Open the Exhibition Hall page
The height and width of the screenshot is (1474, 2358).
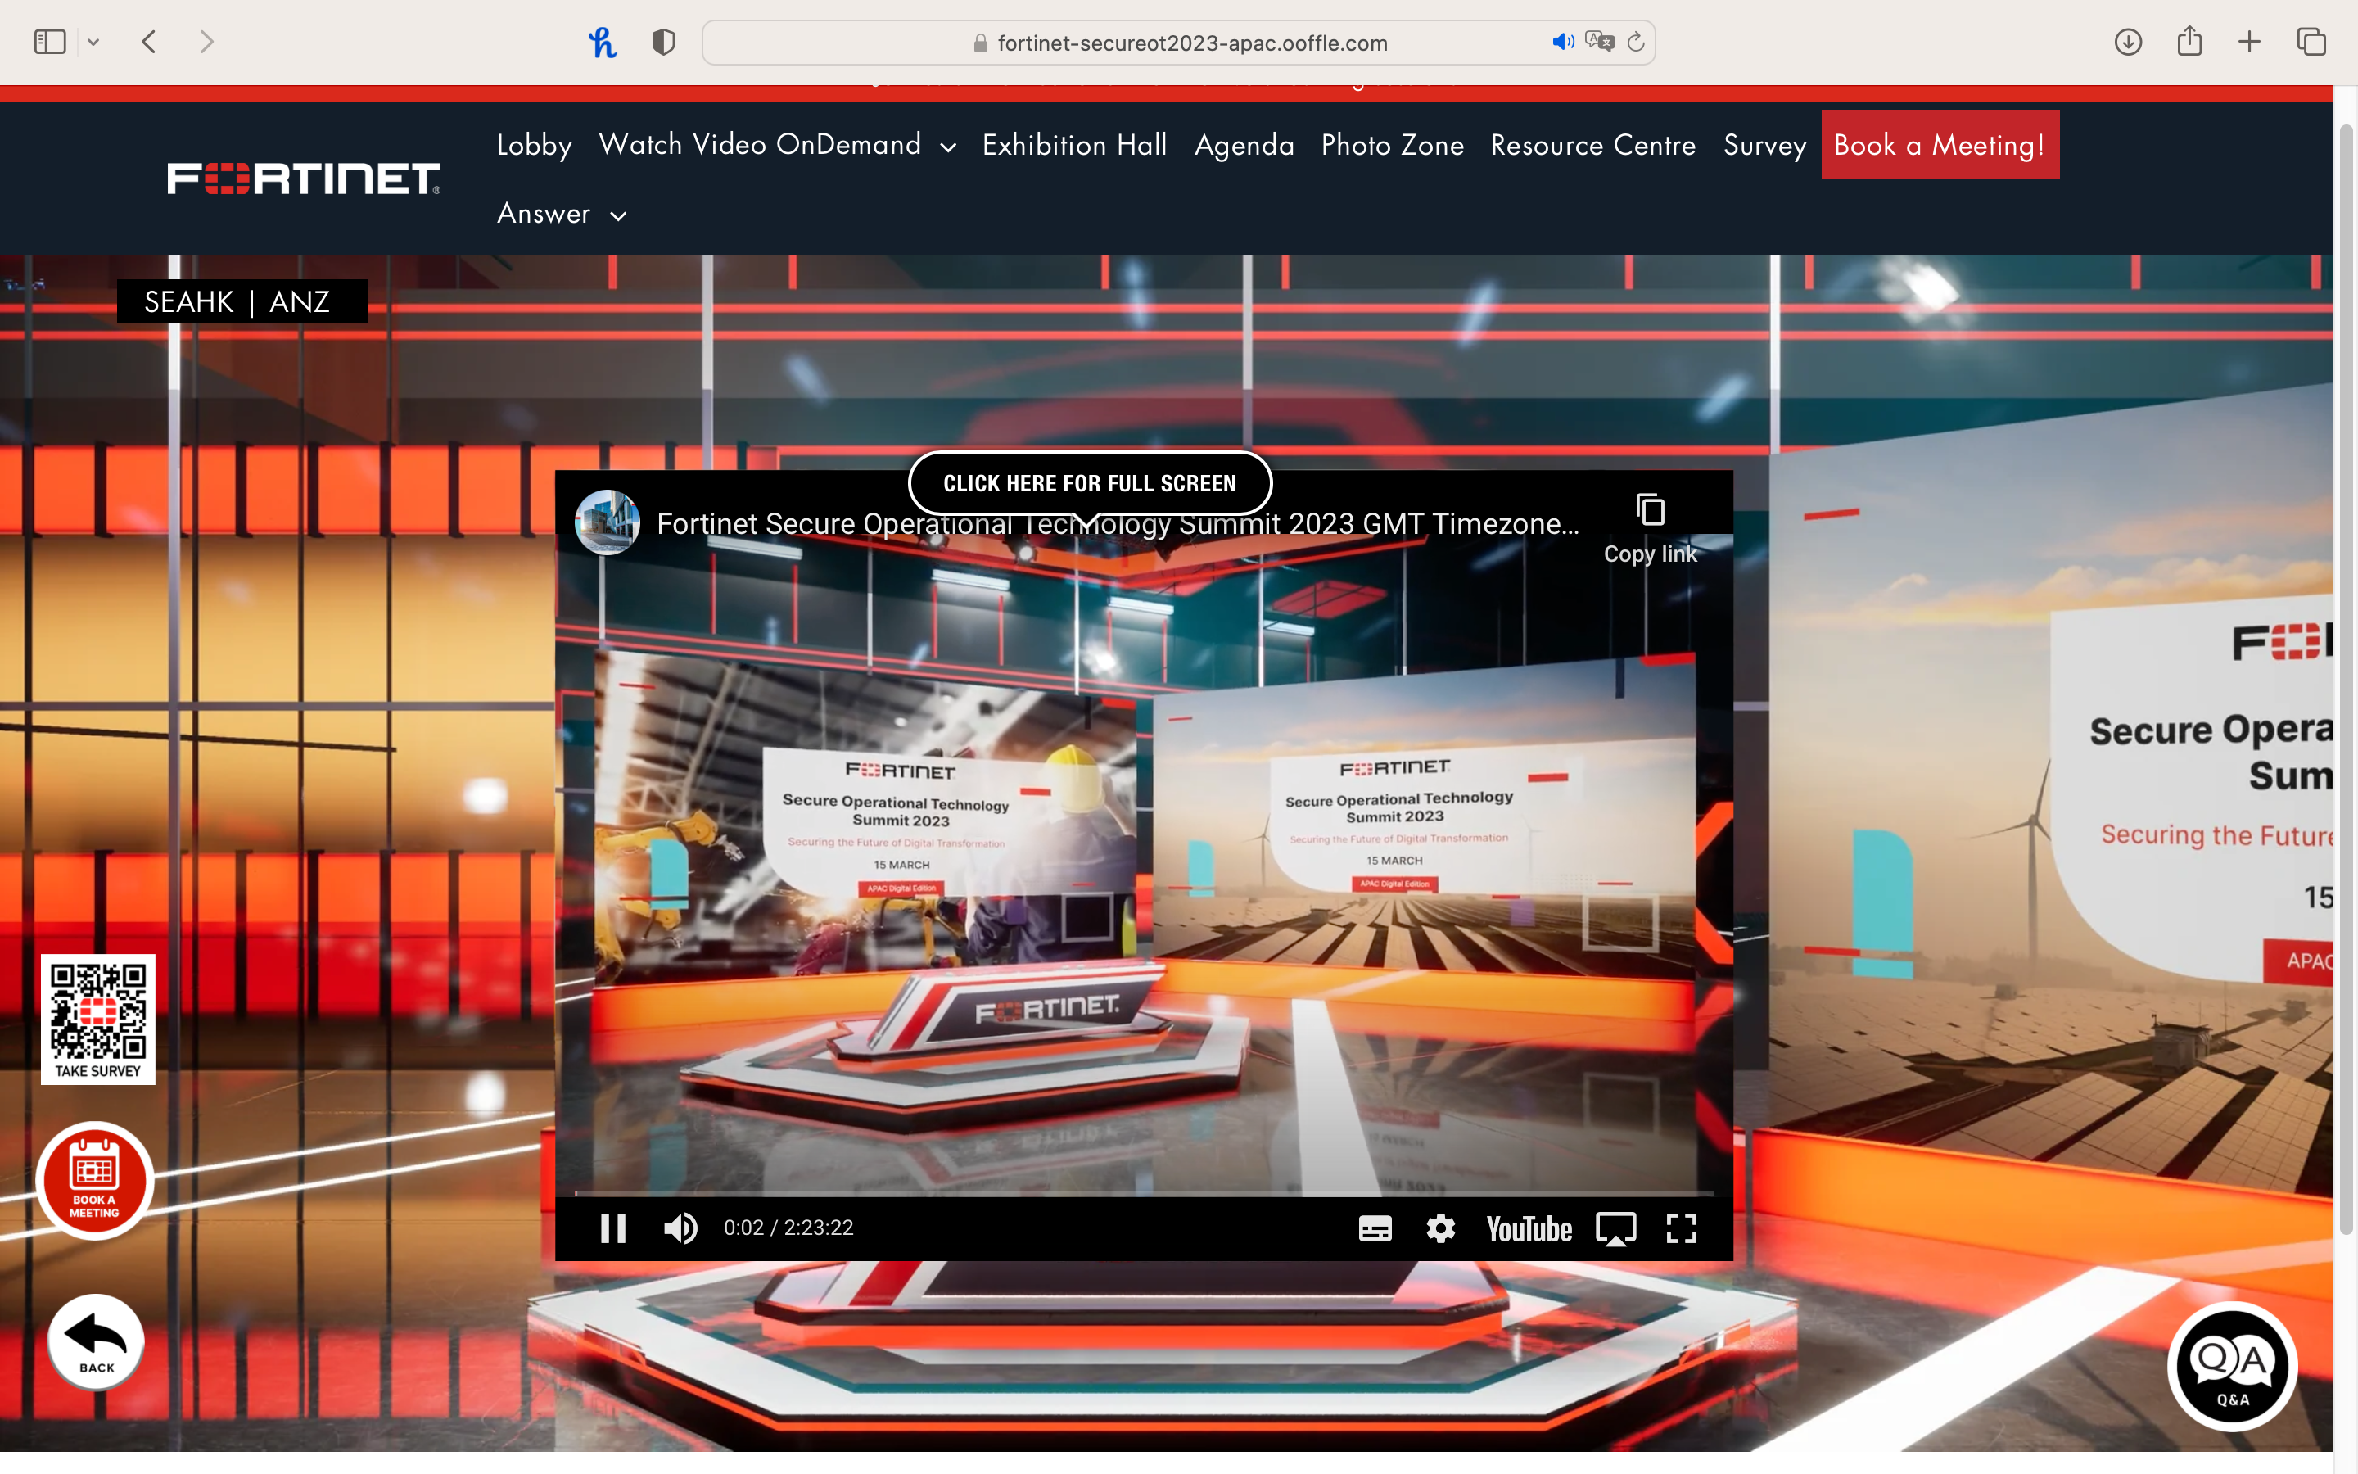(x=1075, y=144)
